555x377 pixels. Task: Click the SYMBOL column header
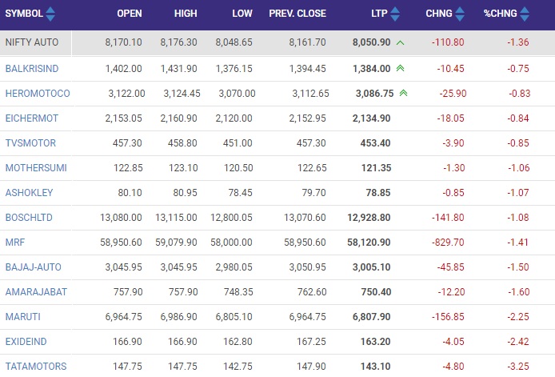pos(24,14)
